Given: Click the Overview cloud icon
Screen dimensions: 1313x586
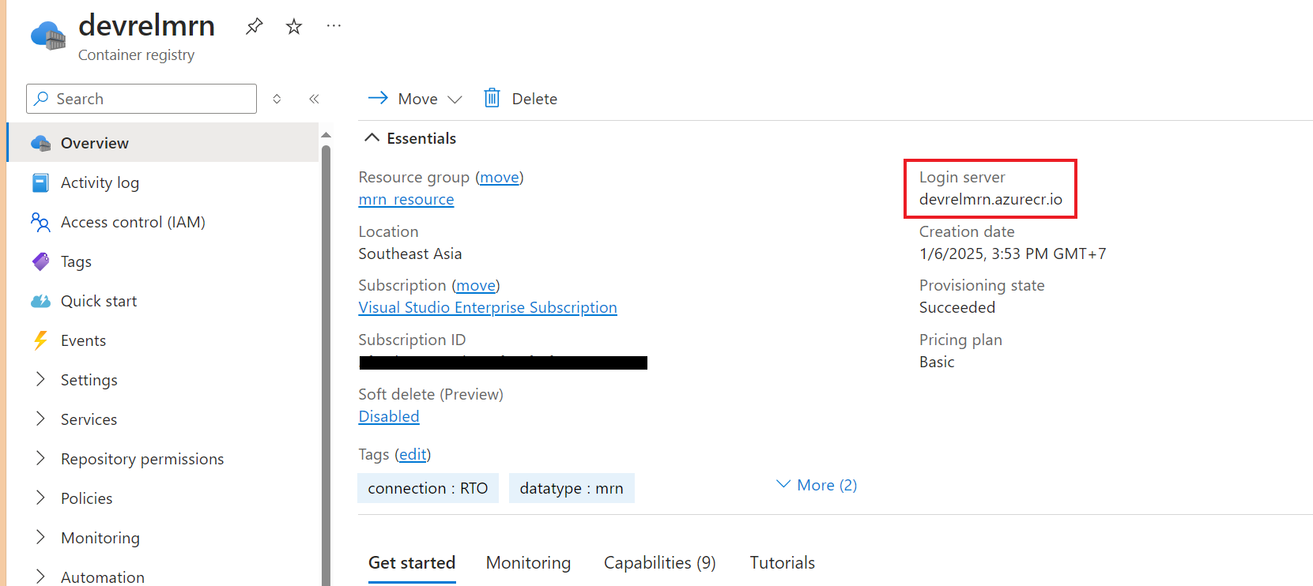Looking at the screenshot, I should click(x=40, y=143).
